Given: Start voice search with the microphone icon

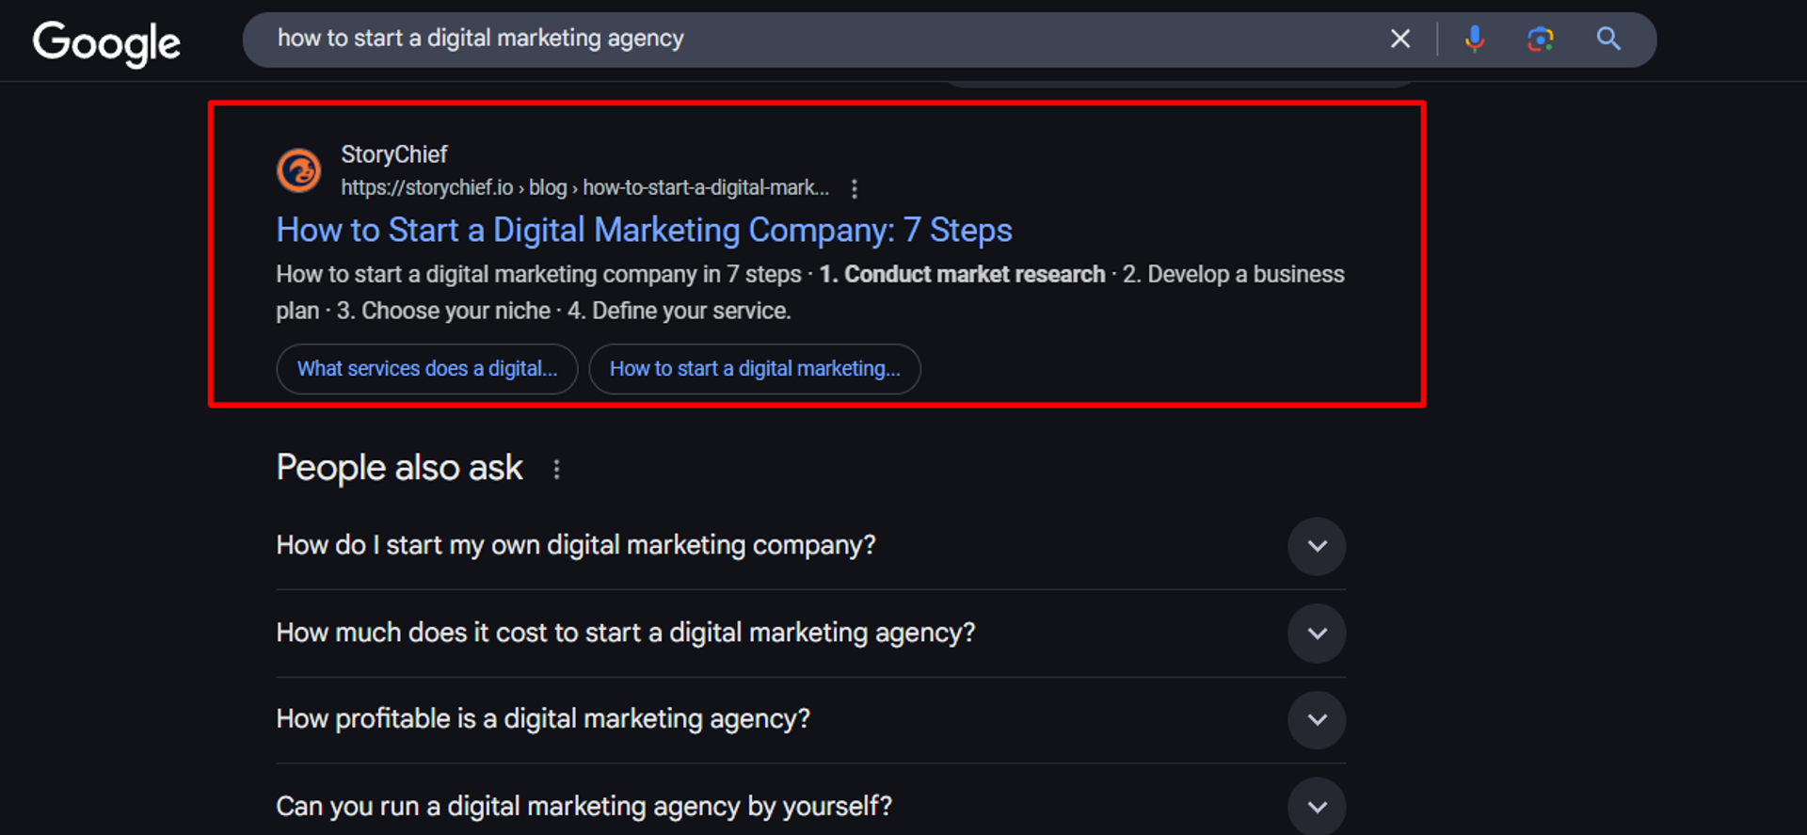Looking at the screenshot, I should [x=1475, y=39].
